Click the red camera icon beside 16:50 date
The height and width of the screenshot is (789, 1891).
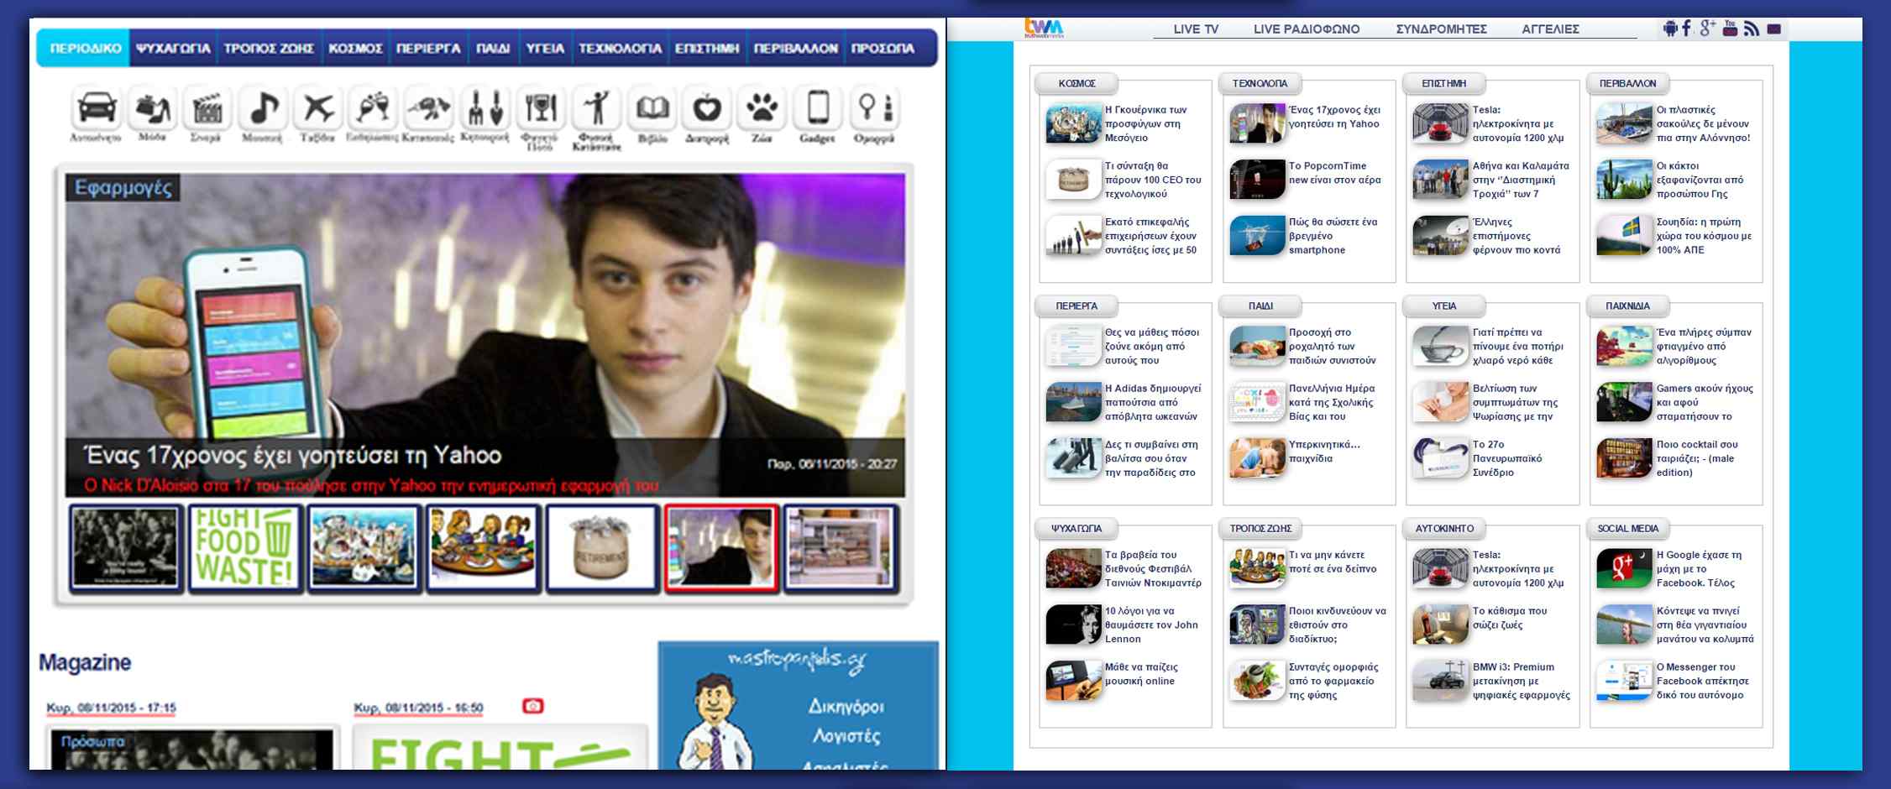tap(532, 706)
